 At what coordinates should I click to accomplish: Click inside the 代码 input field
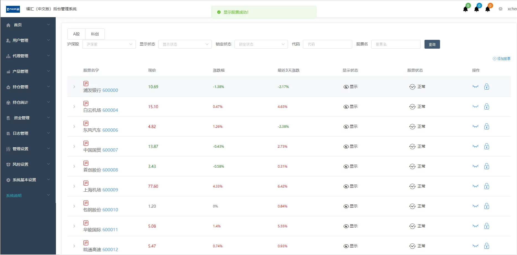327,44
